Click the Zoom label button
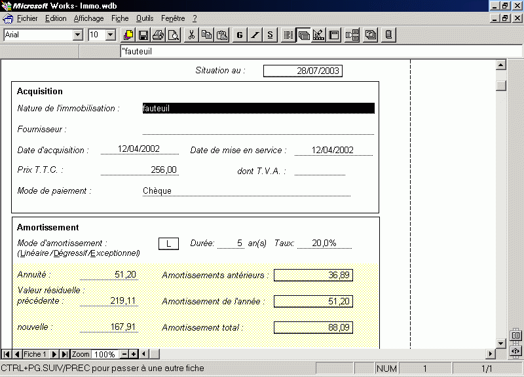 point(81,354)
